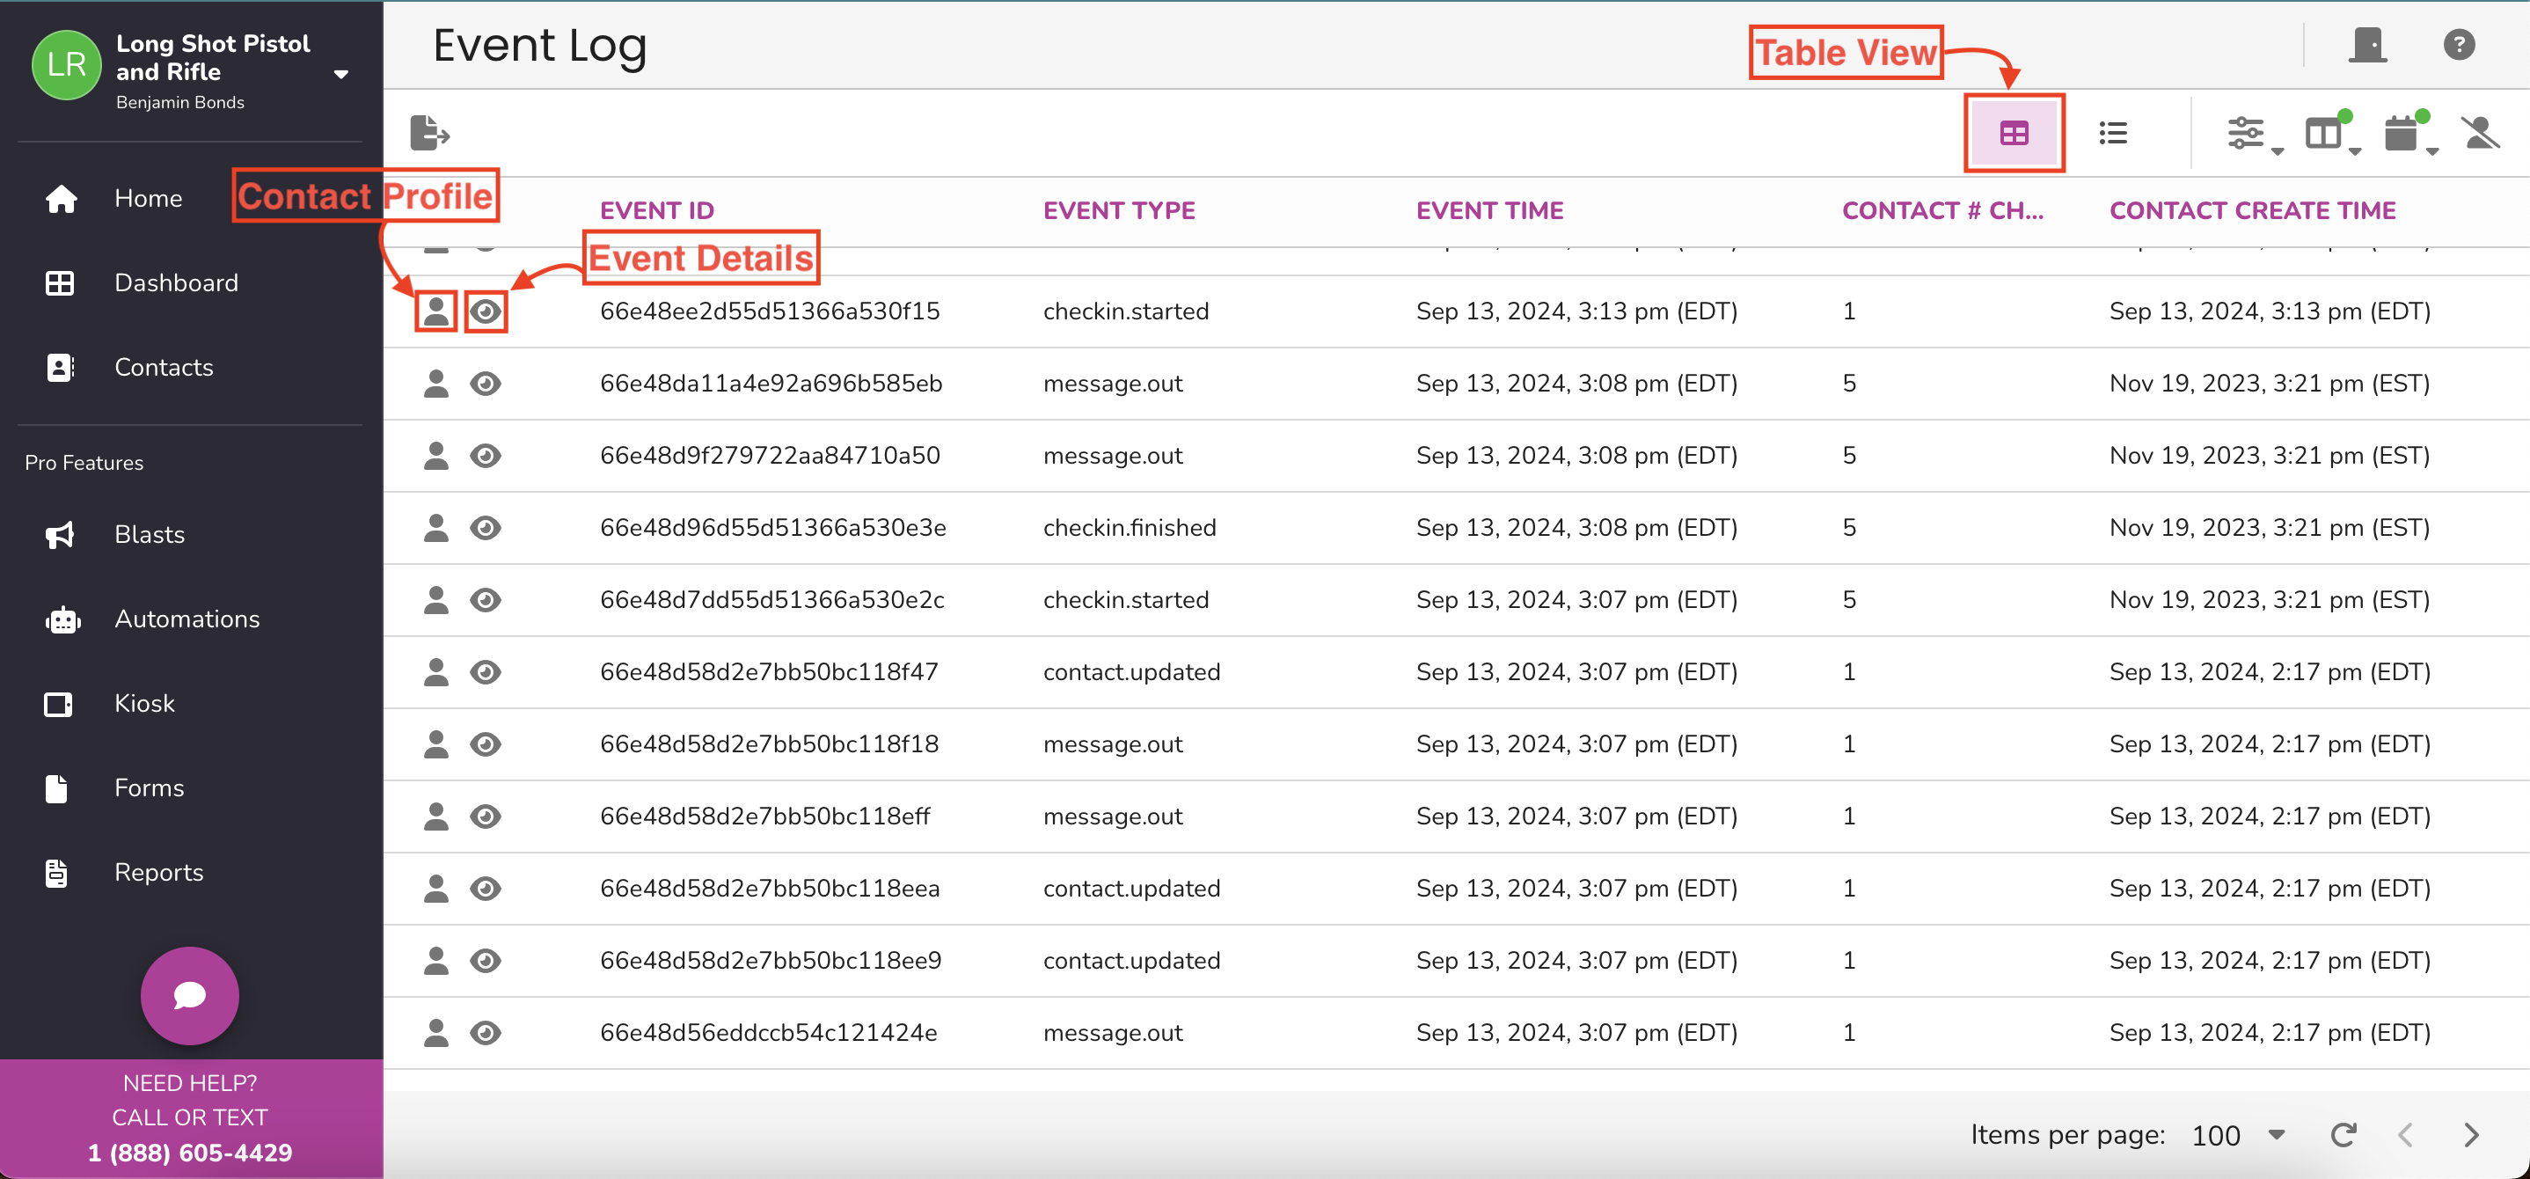View event details for 66e48d96d55d51366a530e3e
The width and height of the screenshot is (2530, 1179).
click(x=486, y=528)
